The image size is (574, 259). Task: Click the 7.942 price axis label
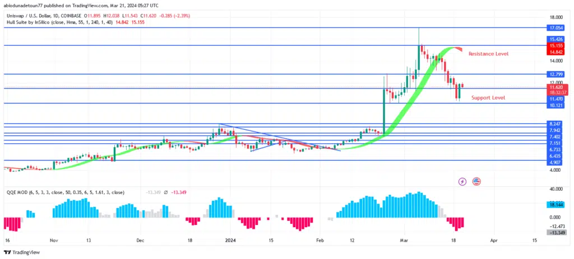tap(557, 130)
